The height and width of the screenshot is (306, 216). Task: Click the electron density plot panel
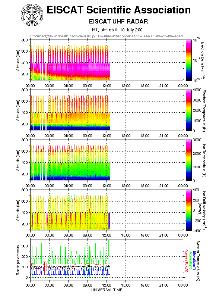[x=107, y=60]
